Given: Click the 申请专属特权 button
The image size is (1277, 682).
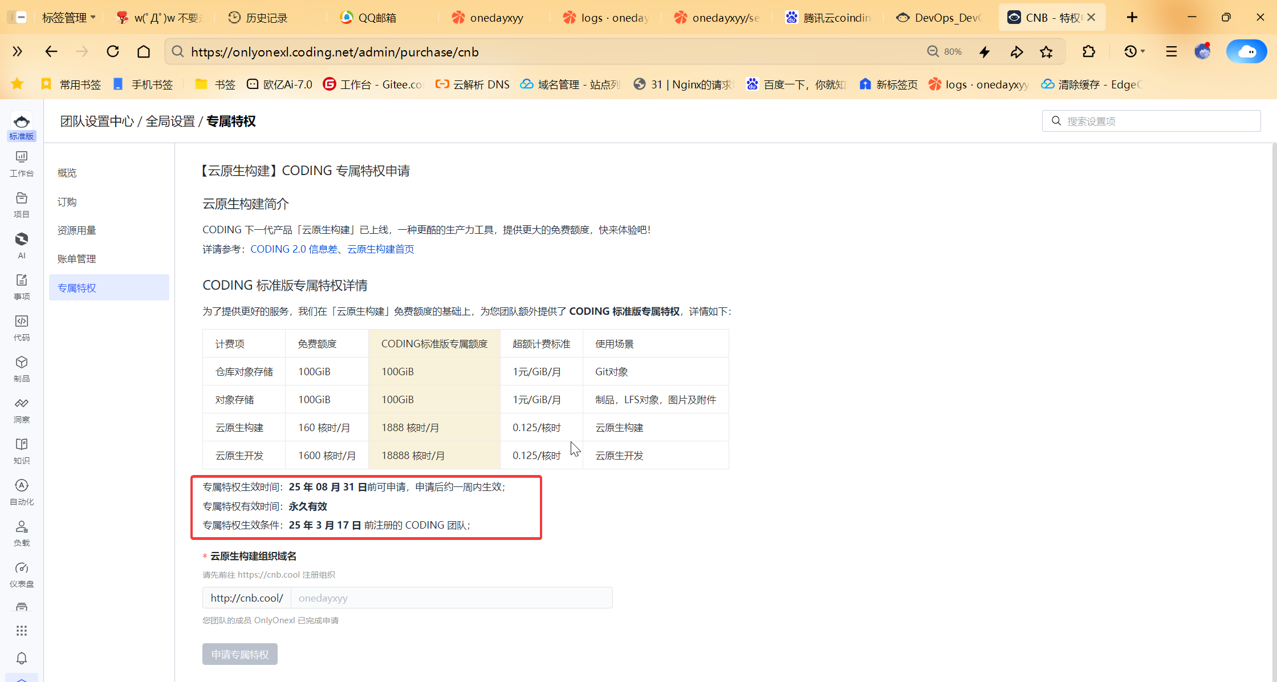Looking at the screenshot, I should click(x=240, y=654).
